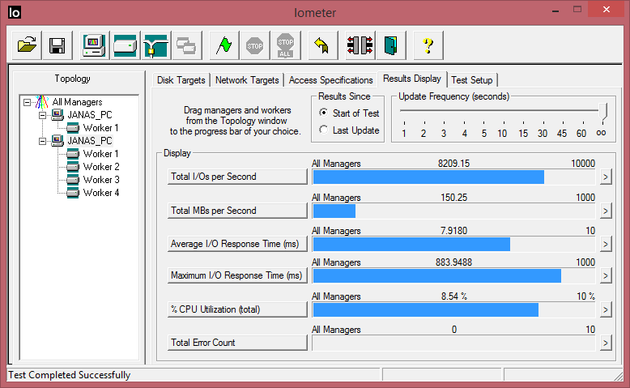Select Worker 1 under the second JANAS_PC

click(x=101, y=154)
